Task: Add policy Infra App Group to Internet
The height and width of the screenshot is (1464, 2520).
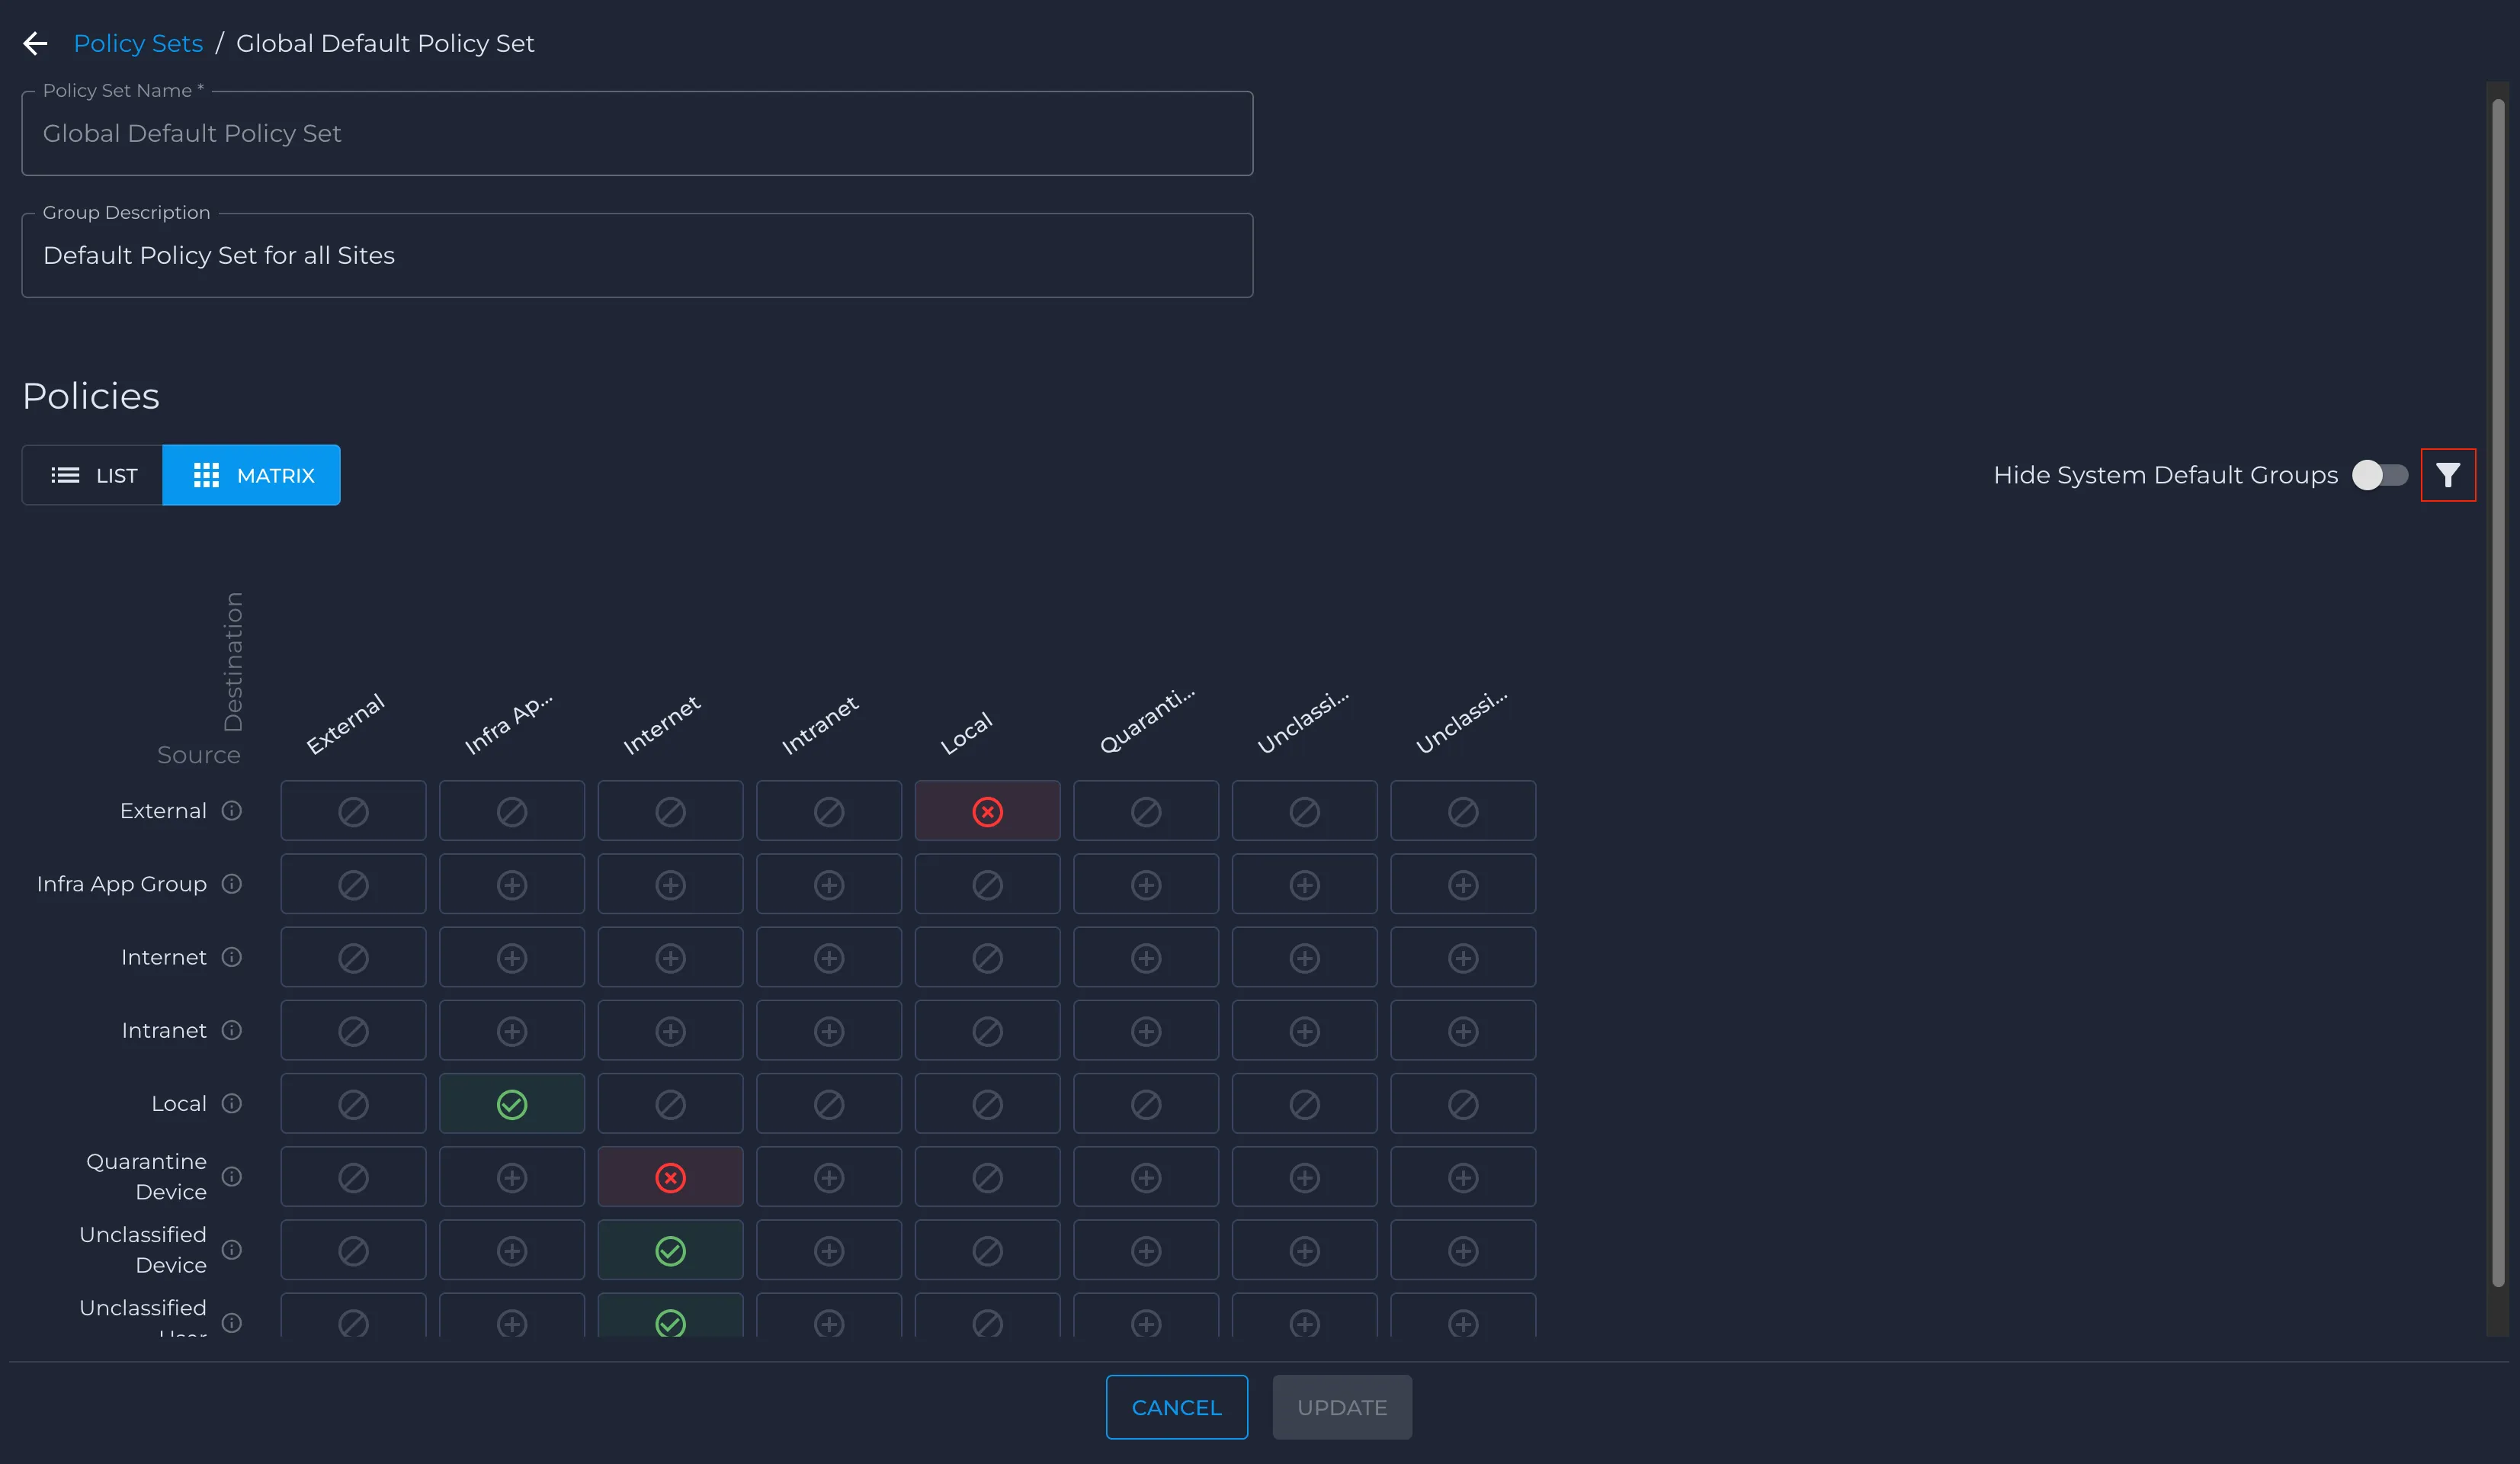Action: click(670, 884)
